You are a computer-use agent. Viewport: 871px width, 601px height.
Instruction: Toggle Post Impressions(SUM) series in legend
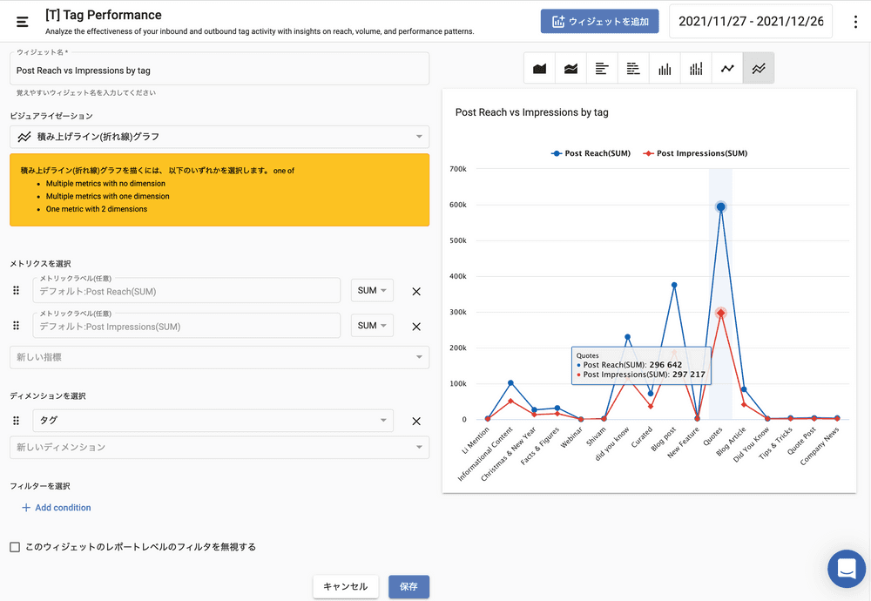pyautogui.click(x=694, y=153)
